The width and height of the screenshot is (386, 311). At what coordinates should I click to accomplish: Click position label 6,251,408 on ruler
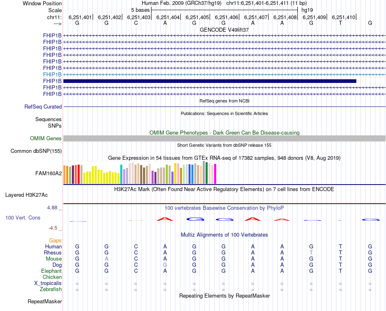click(x=285, y=17)
